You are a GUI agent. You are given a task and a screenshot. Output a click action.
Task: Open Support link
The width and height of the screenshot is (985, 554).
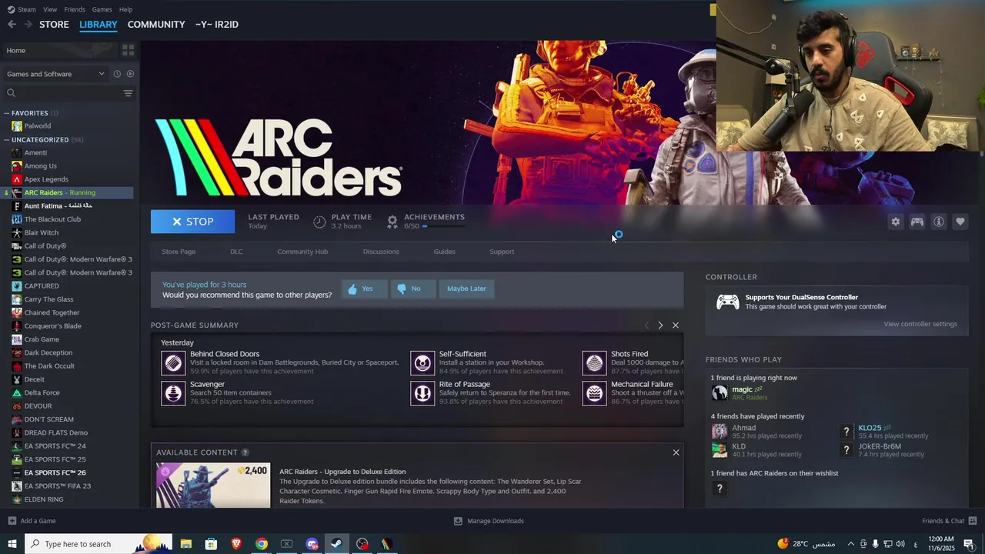502,252
